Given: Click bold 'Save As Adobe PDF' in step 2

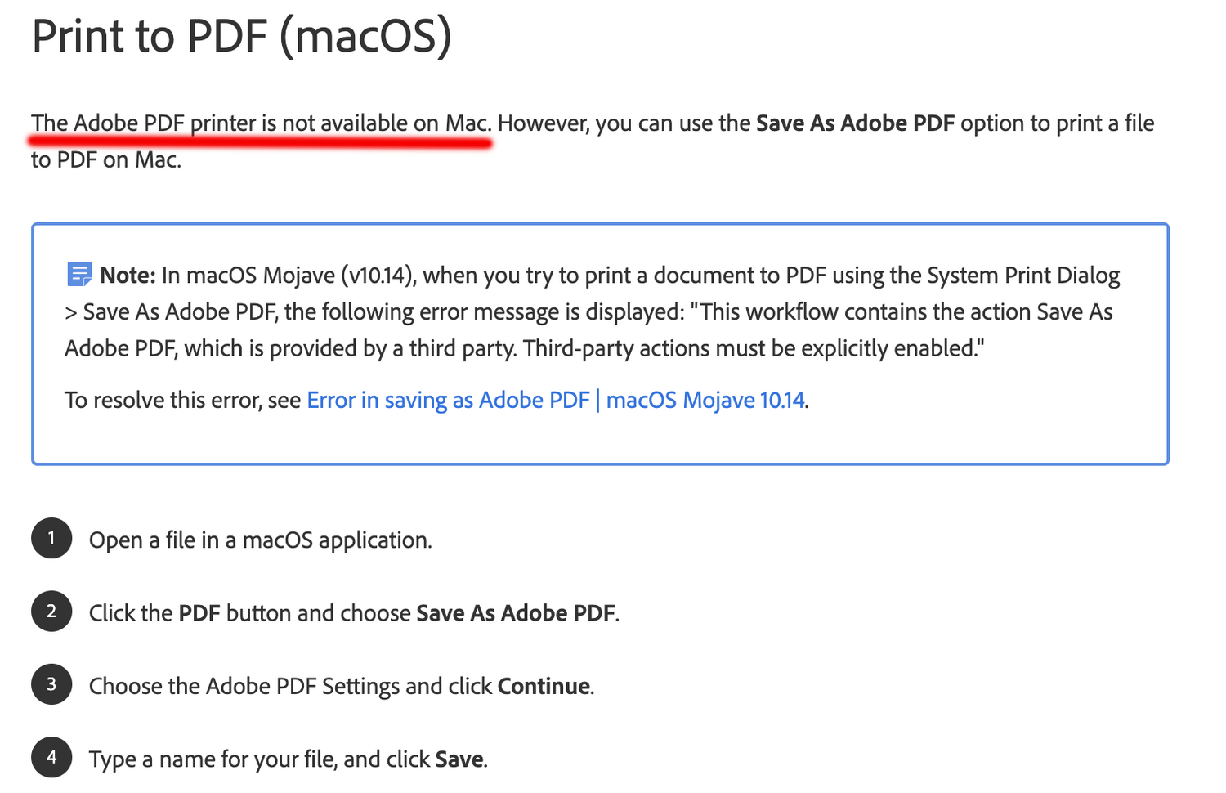Looking at the screenshot, I should tap(516, 613).
